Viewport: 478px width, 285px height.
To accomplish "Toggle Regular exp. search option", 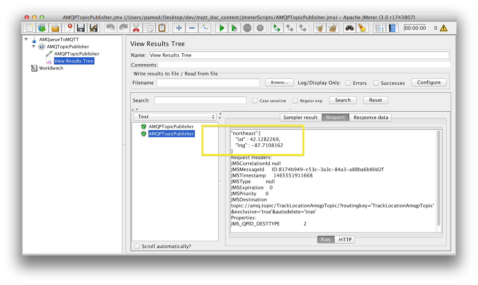I will coord(295,101).
